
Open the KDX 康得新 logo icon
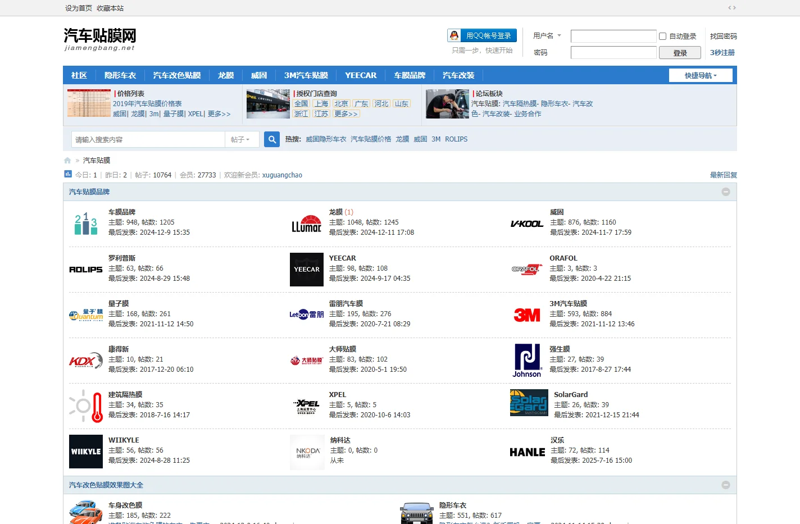tap(86, 361)
